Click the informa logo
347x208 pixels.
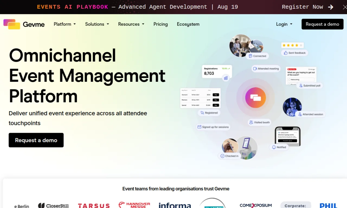[175, 206]
